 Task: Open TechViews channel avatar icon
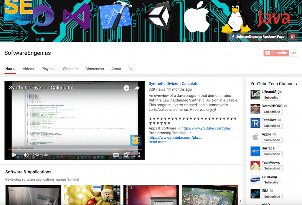[255, 165]
